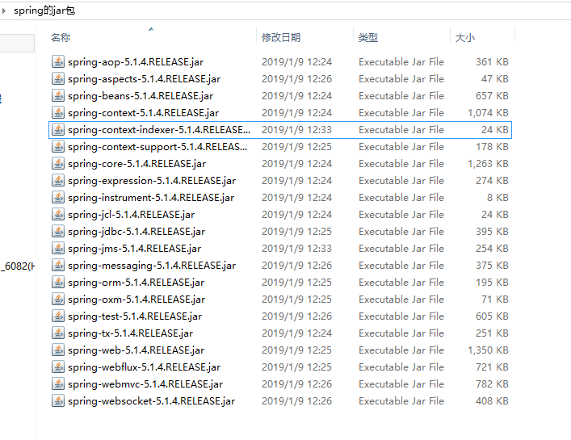Click the spring-oxm jar file icon
The width and height of the screenshot is (571, 440).
tap(58, 300)
